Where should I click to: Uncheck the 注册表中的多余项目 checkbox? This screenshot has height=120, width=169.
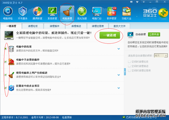pos(6,88)
